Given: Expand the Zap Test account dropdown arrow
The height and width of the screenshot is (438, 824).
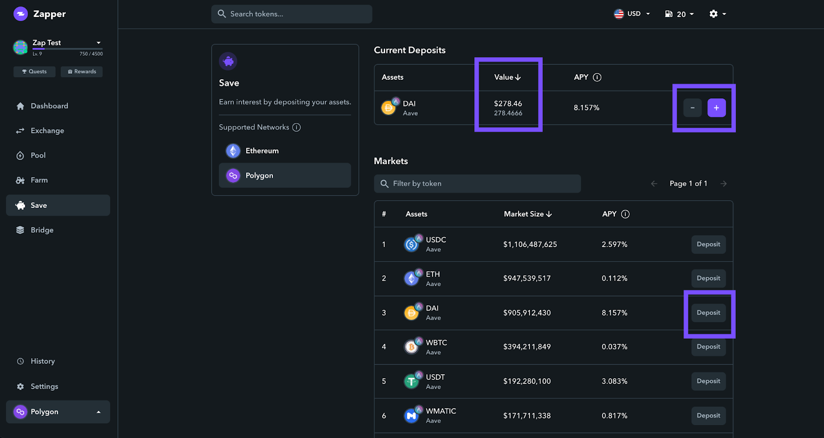Looking at the screenshot, I should [x=98, y=43].
